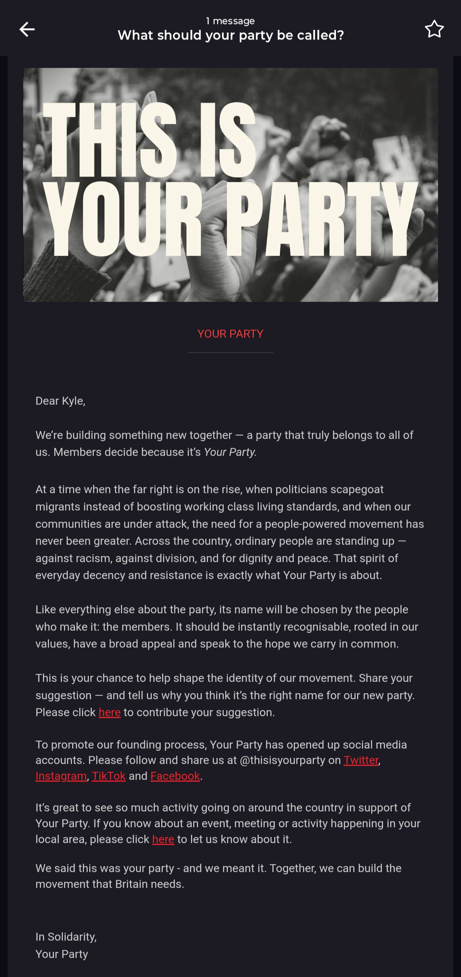Tap the italic 'Your Party.' text
Image resolution: width=461 pixels, height=977 pixels.
230,452
